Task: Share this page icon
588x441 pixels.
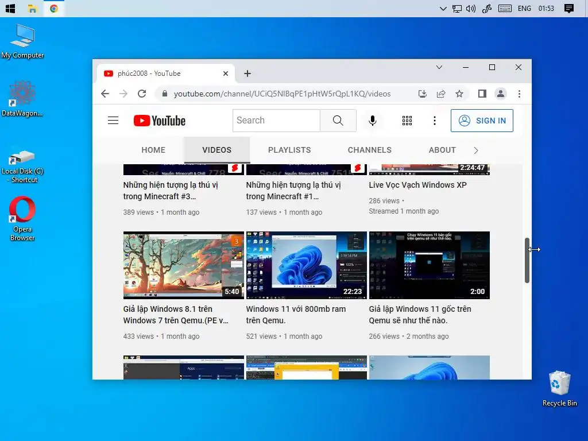Action: pyautogui.click(x=441, y=94)
